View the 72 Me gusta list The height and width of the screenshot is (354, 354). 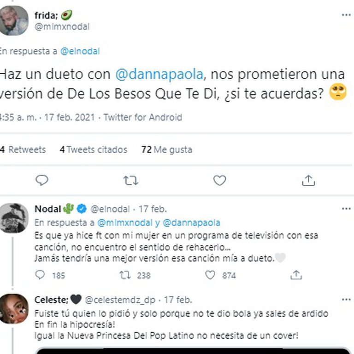(x=166, y=149)
